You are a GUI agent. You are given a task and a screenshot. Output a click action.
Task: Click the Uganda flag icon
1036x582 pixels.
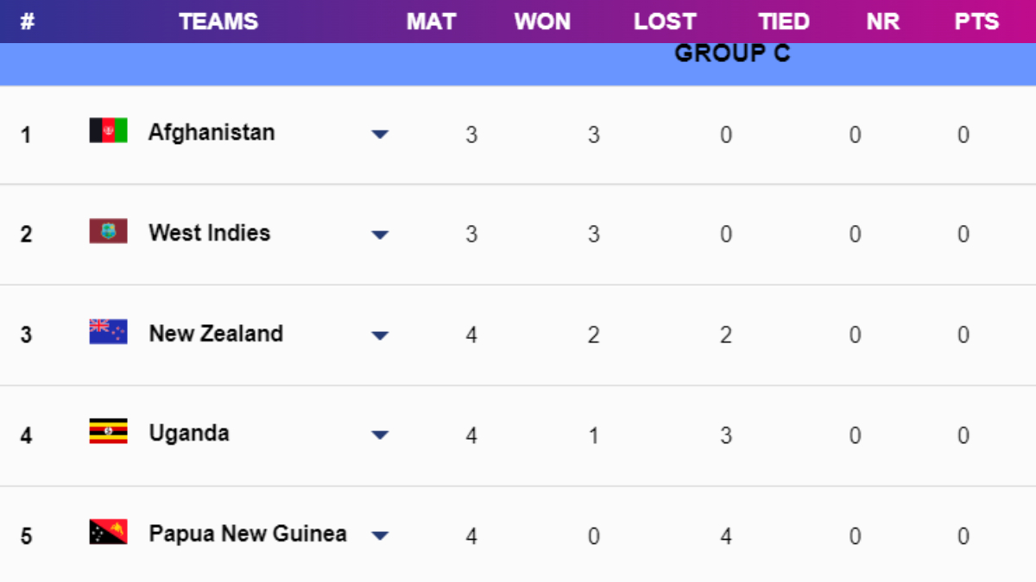107,433
